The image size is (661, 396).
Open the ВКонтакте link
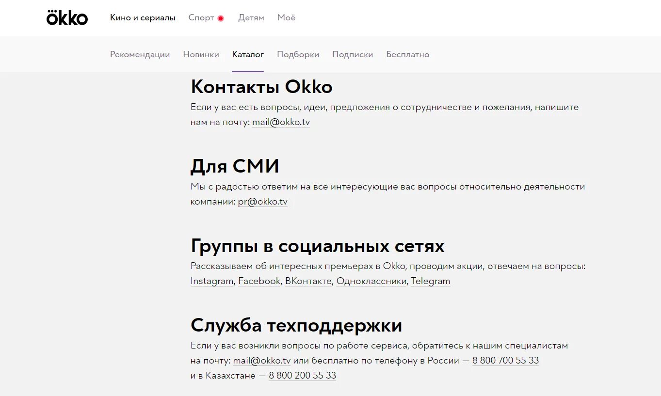(x=308, y=281)
